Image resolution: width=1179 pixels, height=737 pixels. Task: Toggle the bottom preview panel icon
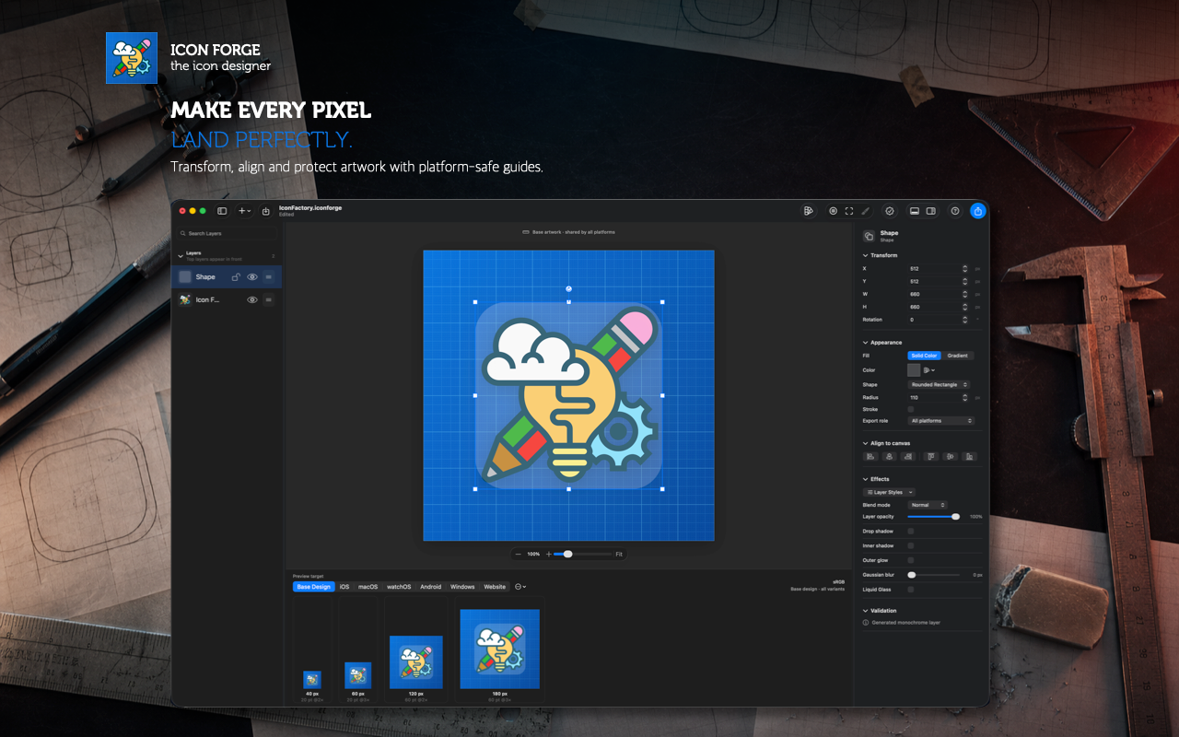915,211
